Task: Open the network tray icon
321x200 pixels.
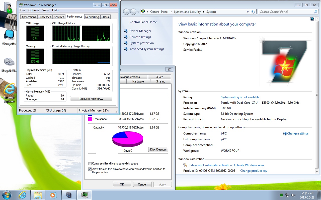Action: pos(287,195)
